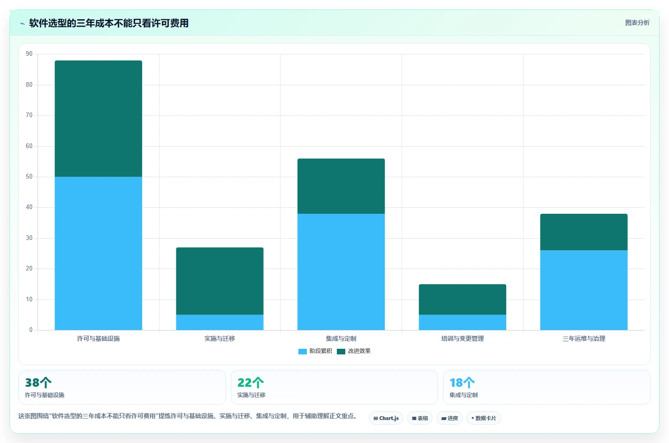The height and width of the screenshot is (443, 669).
Task: Click the y-axis value 50
Action: point(29,177)
